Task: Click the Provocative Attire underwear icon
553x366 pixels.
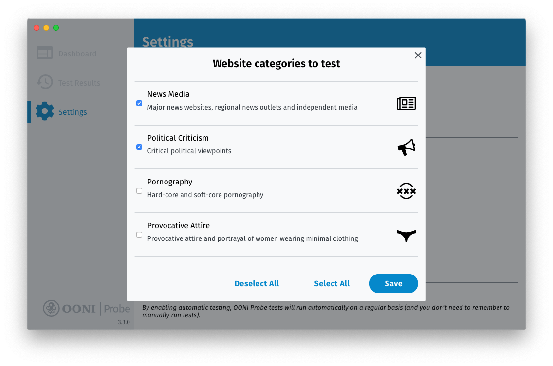Action: [406, 236]
